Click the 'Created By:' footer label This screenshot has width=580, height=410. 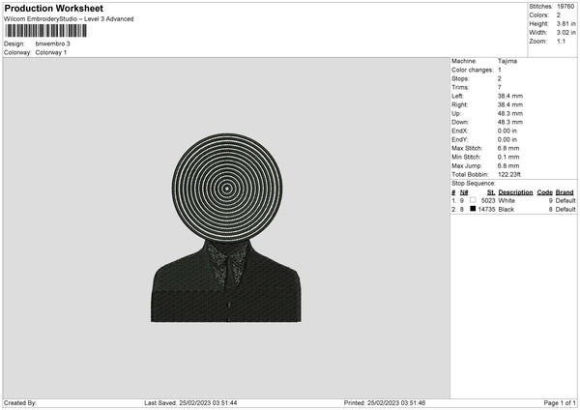point(20,402)
